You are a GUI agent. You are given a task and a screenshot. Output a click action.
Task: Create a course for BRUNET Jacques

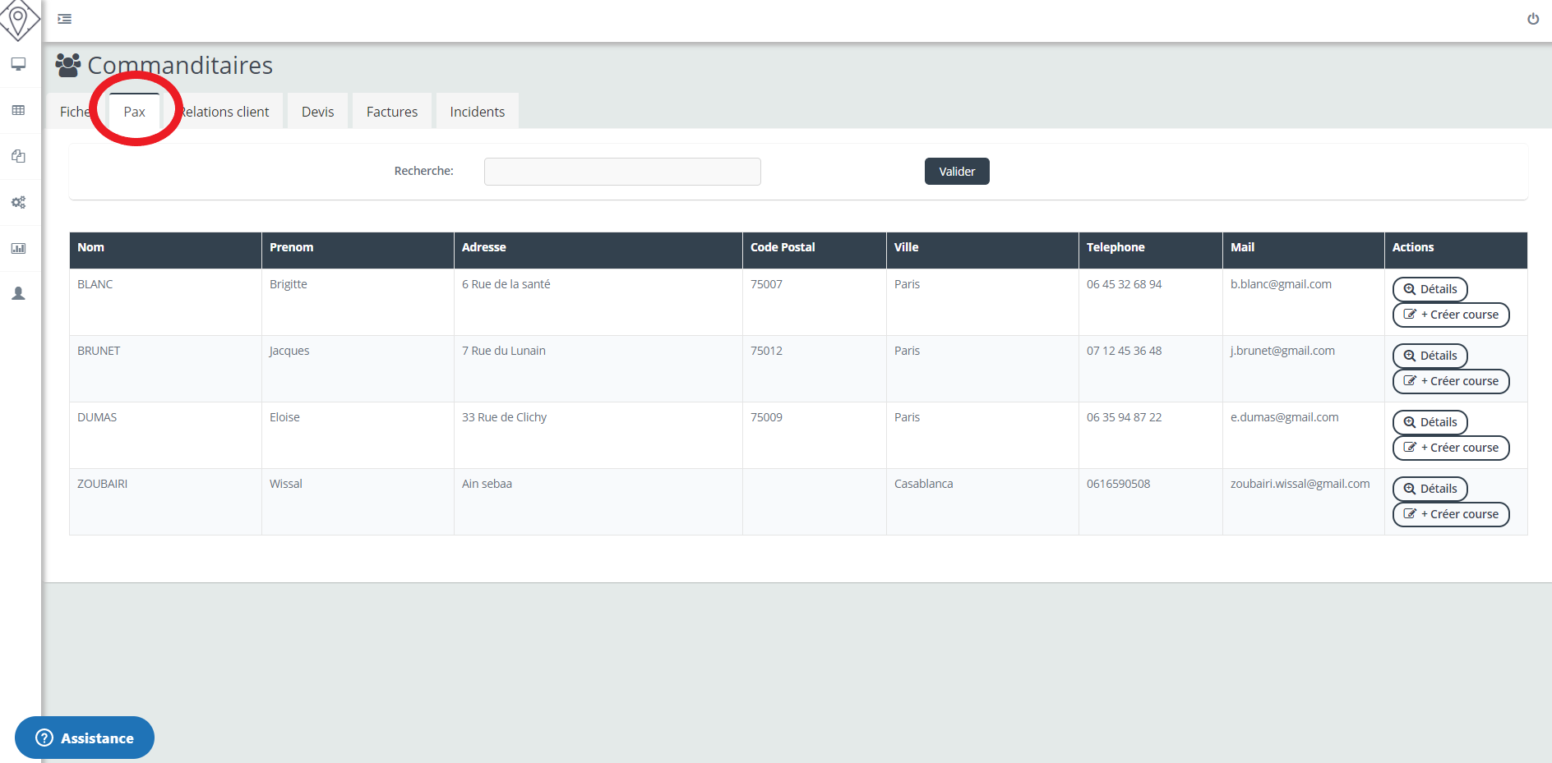(1450, 381)
